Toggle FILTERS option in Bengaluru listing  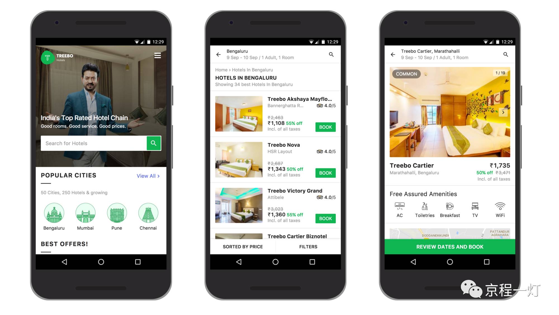[x=308, y=246]
